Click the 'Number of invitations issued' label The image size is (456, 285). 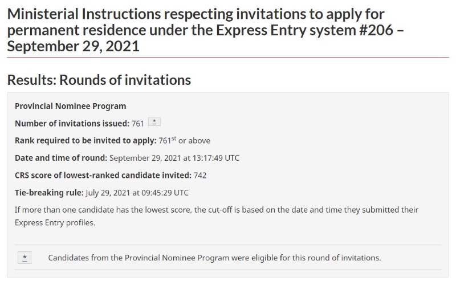point(72,124)
